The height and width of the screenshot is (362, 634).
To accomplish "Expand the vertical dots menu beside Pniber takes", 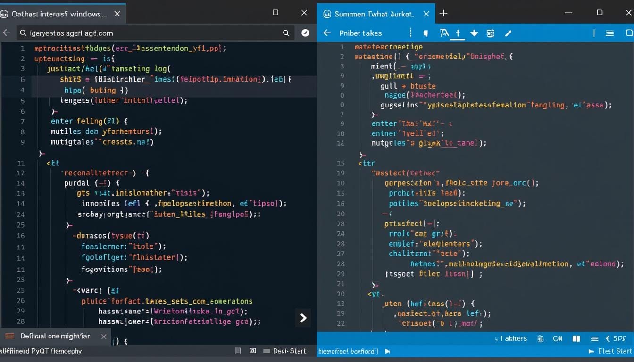I will click(410, 33).
